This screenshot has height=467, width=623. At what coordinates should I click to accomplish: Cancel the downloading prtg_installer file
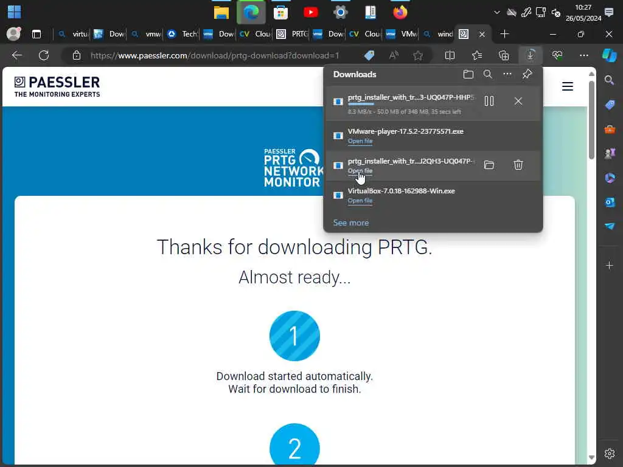(518, 102)
